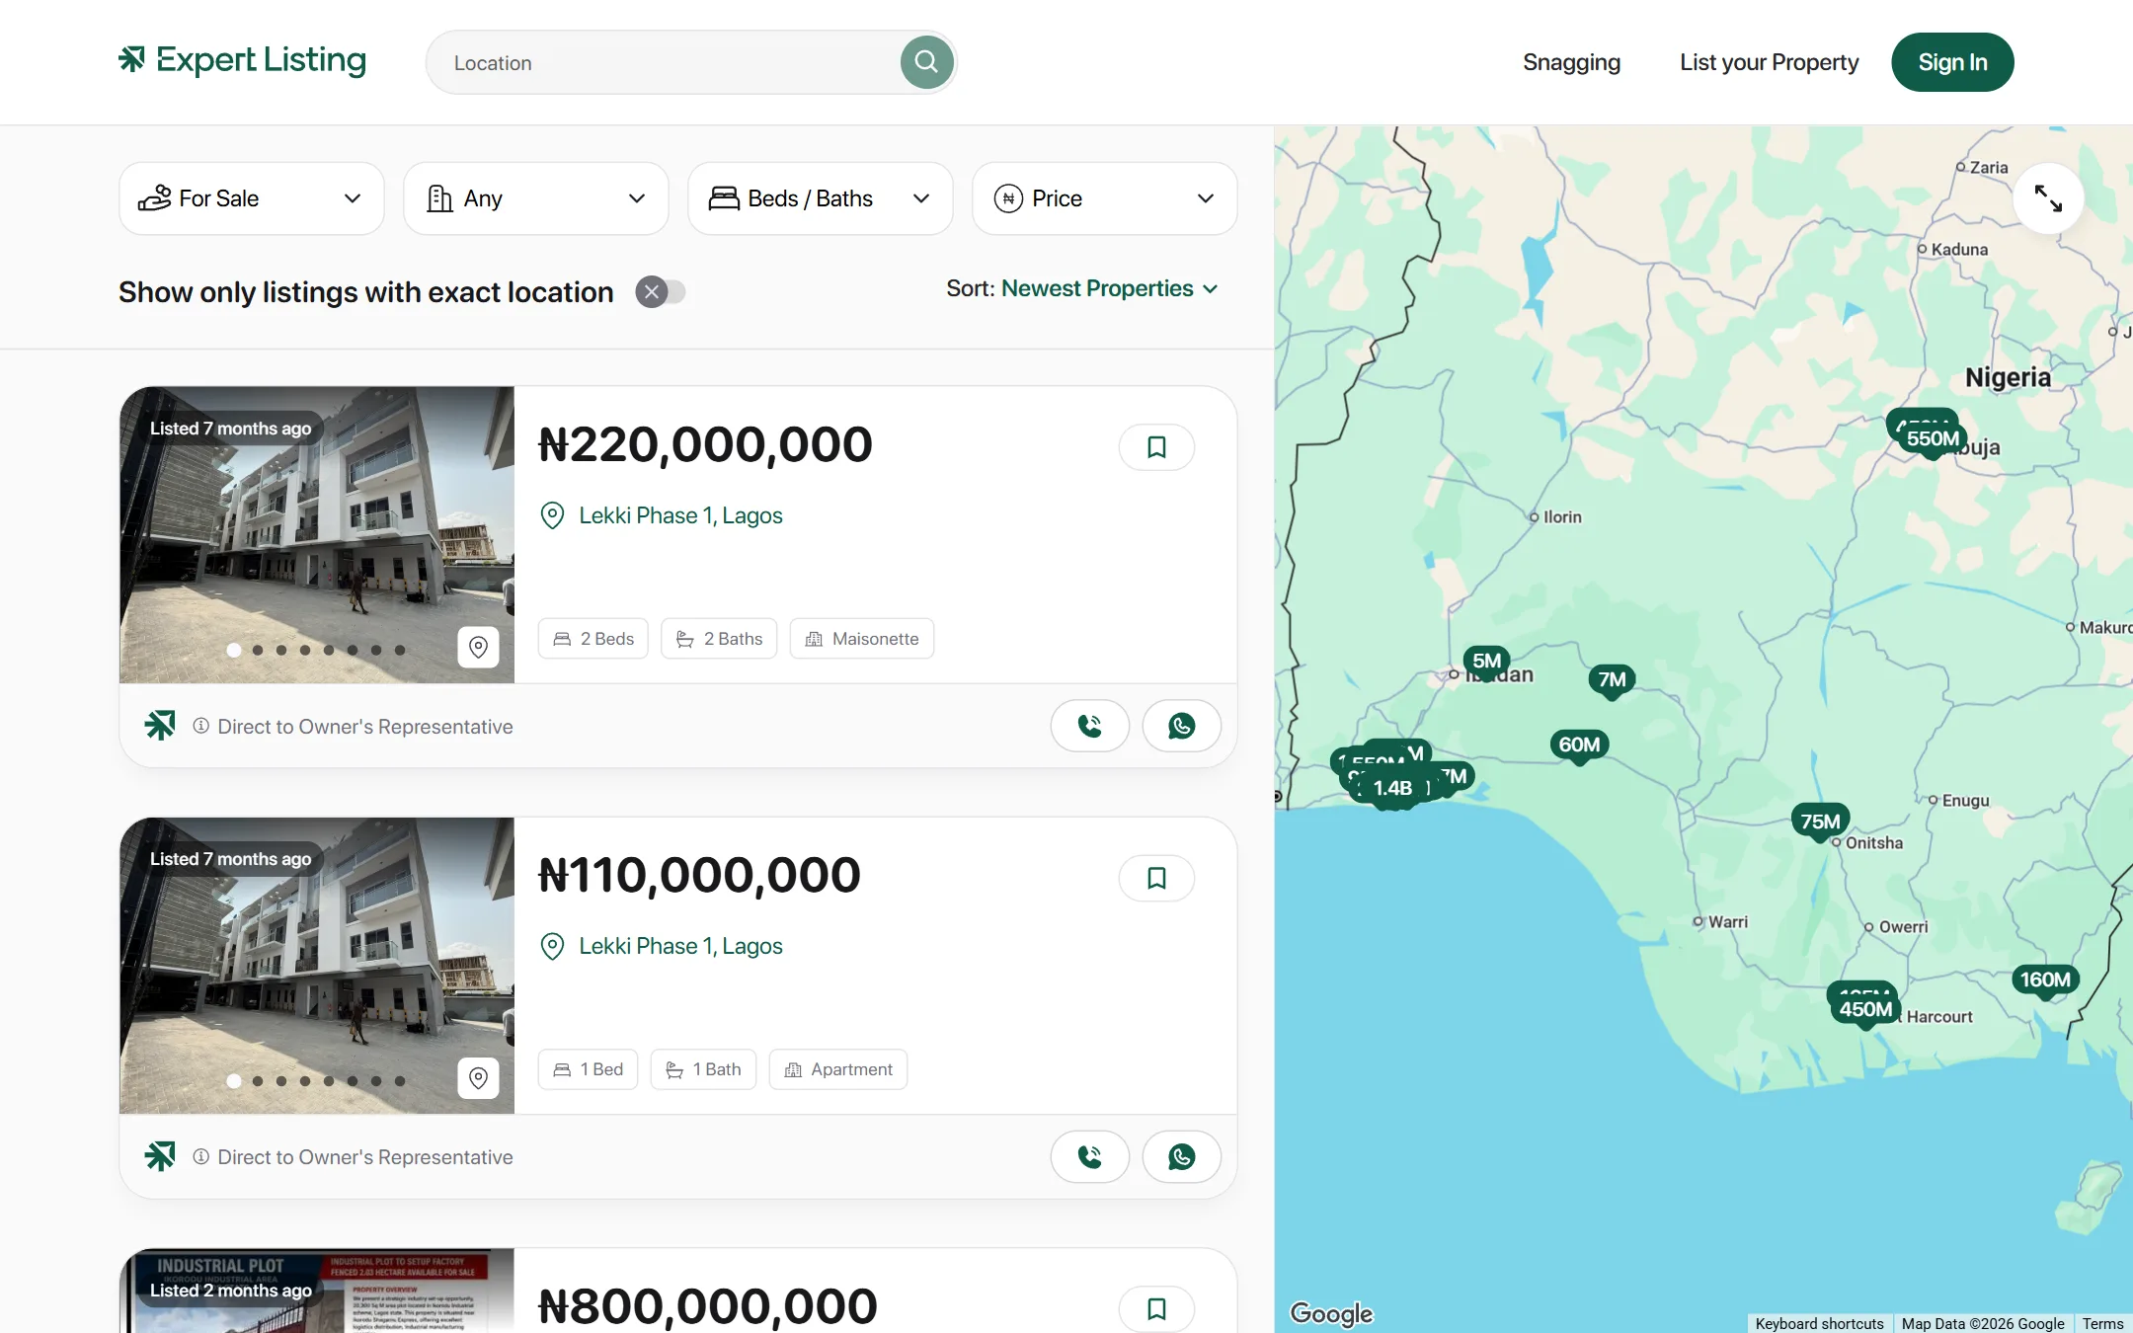Open the ₦110,000,000 listing photo

317,965
